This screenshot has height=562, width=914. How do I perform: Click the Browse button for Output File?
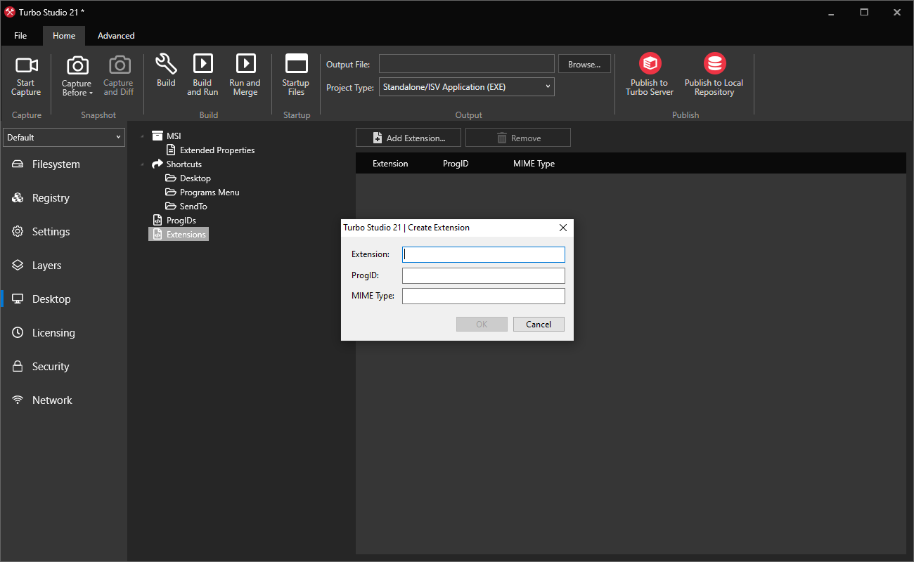(584, 63)
